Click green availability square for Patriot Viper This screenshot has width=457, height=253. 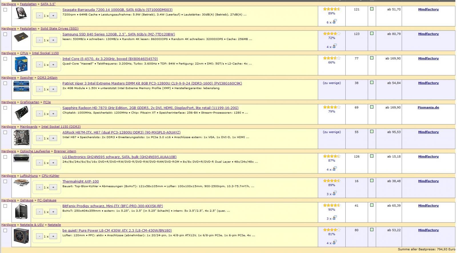[372, 82]
